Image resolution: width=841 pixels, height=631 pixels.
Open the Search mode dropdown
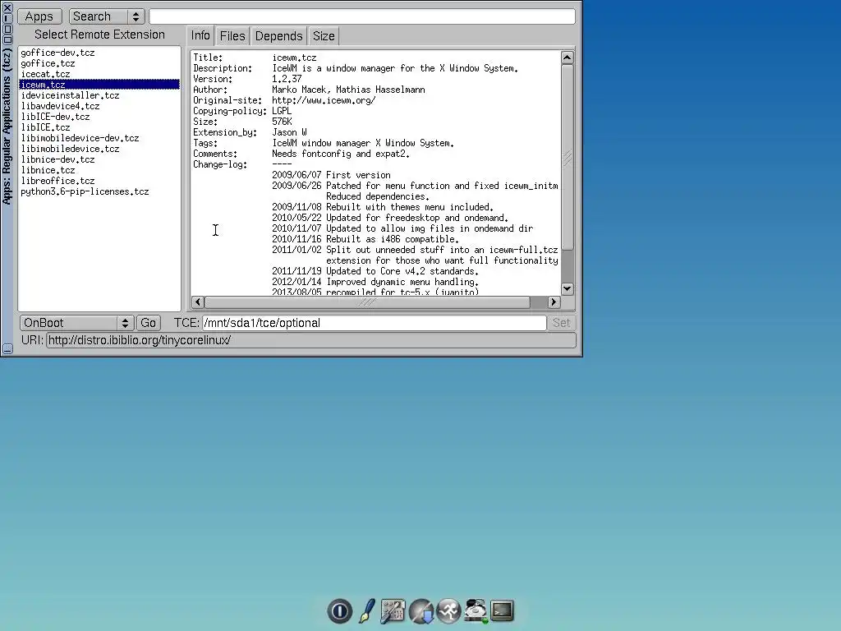pos(107,16)
